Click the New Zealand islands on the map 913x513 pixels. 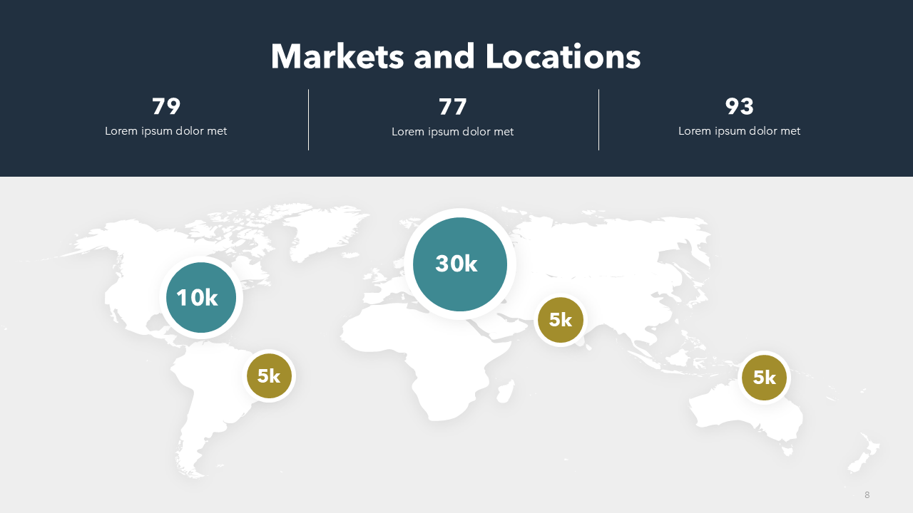pos(867,452)
